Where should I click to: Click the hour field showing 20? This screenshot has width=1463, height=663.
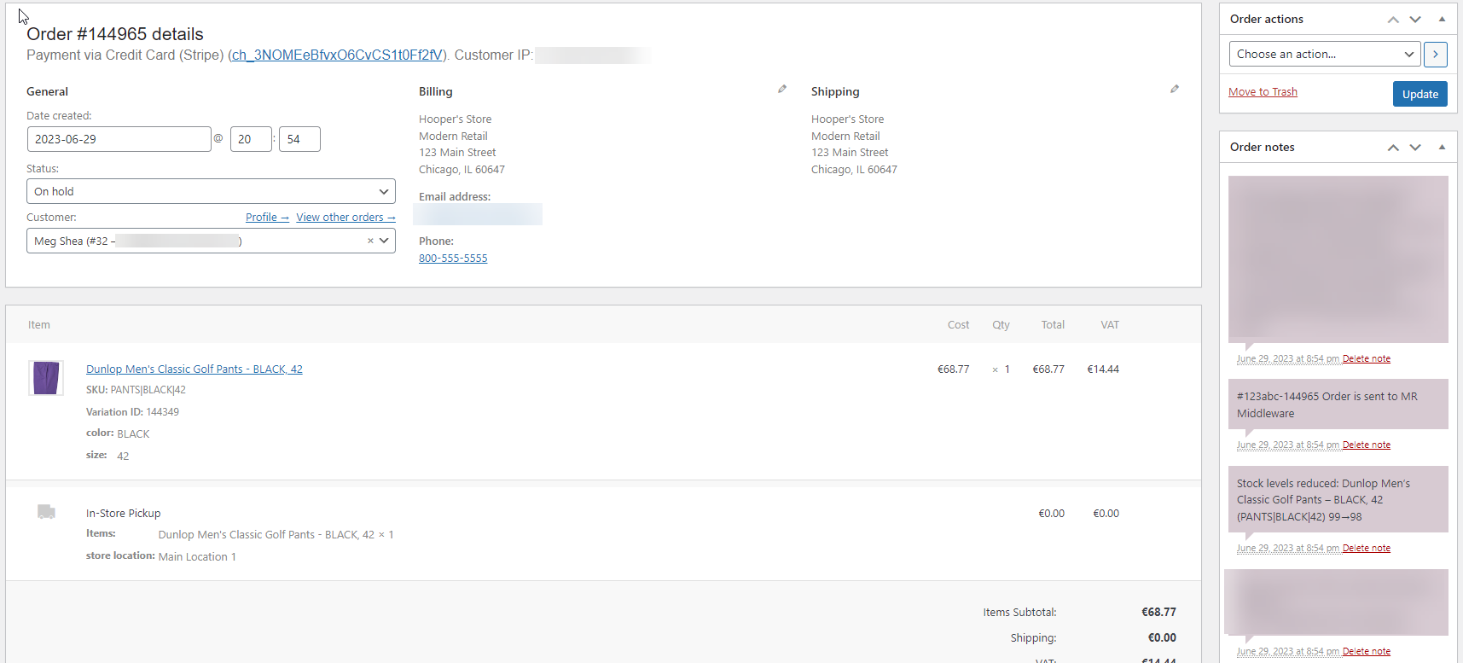251,139
